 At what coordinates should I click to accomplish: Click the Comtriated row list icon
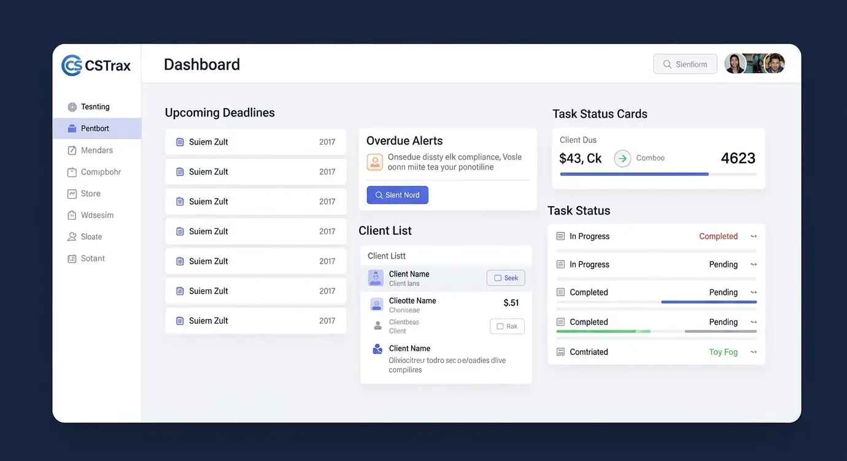tap(560, 352)
